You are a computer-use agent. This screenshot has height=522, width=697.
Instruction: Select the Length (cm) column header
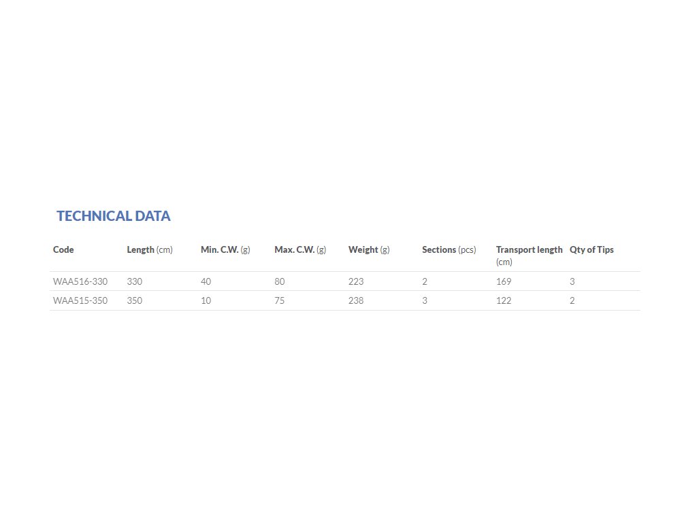pos(150,249)
